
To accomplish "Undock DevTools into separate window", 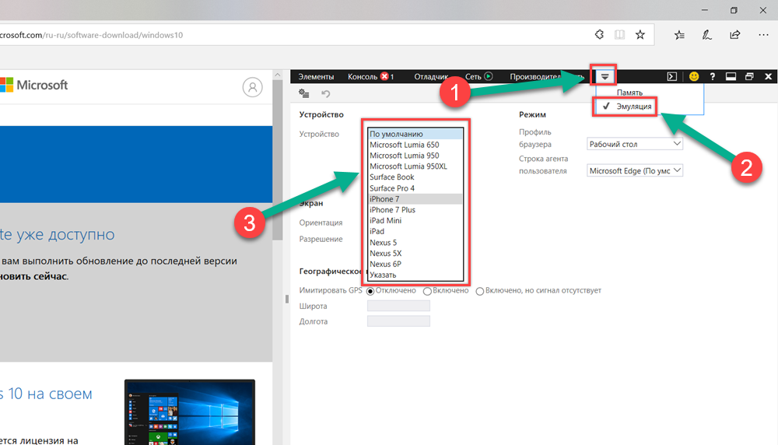I will tap(749, 76).
